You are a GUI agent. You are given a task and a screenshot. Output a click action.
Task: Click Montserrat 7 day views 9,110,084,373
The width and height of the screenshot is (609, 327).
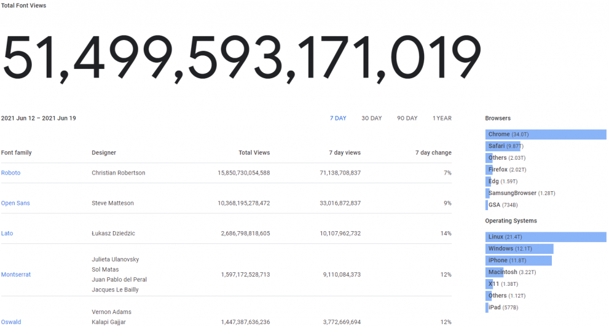[x=342, y=275]
